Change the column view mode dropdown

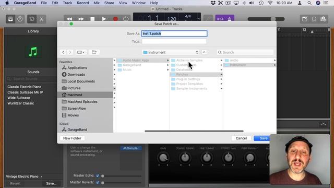click(81, 52)
